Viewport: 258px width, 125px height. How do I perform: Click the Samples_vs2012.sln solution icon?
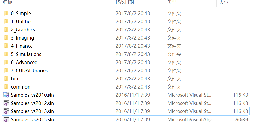(x=6, y=103)
